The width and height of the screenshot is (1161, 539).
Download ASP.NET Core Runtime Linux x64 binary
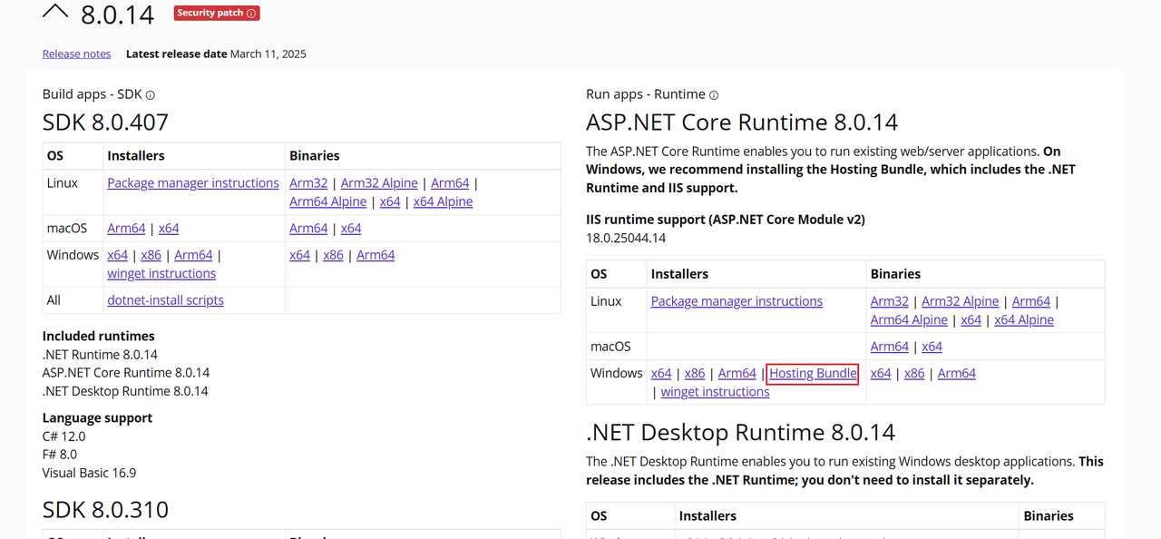coord(971,319)
